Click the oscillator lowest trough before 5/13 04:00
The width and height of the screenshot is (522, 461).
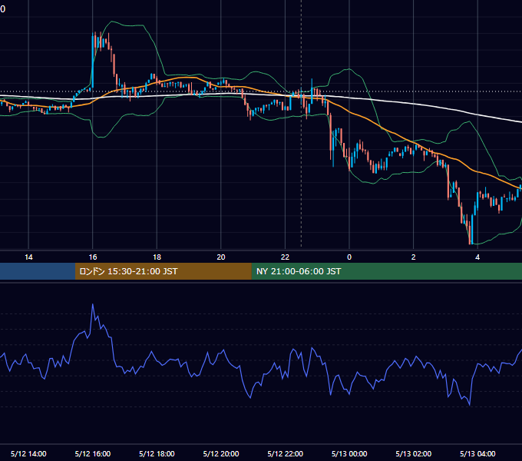(x=469, y=405)
